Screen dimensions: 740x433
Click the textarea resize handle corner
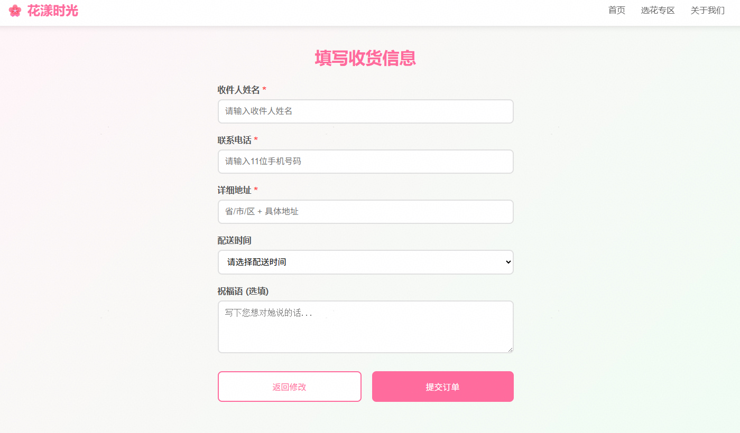click(511, 350)
